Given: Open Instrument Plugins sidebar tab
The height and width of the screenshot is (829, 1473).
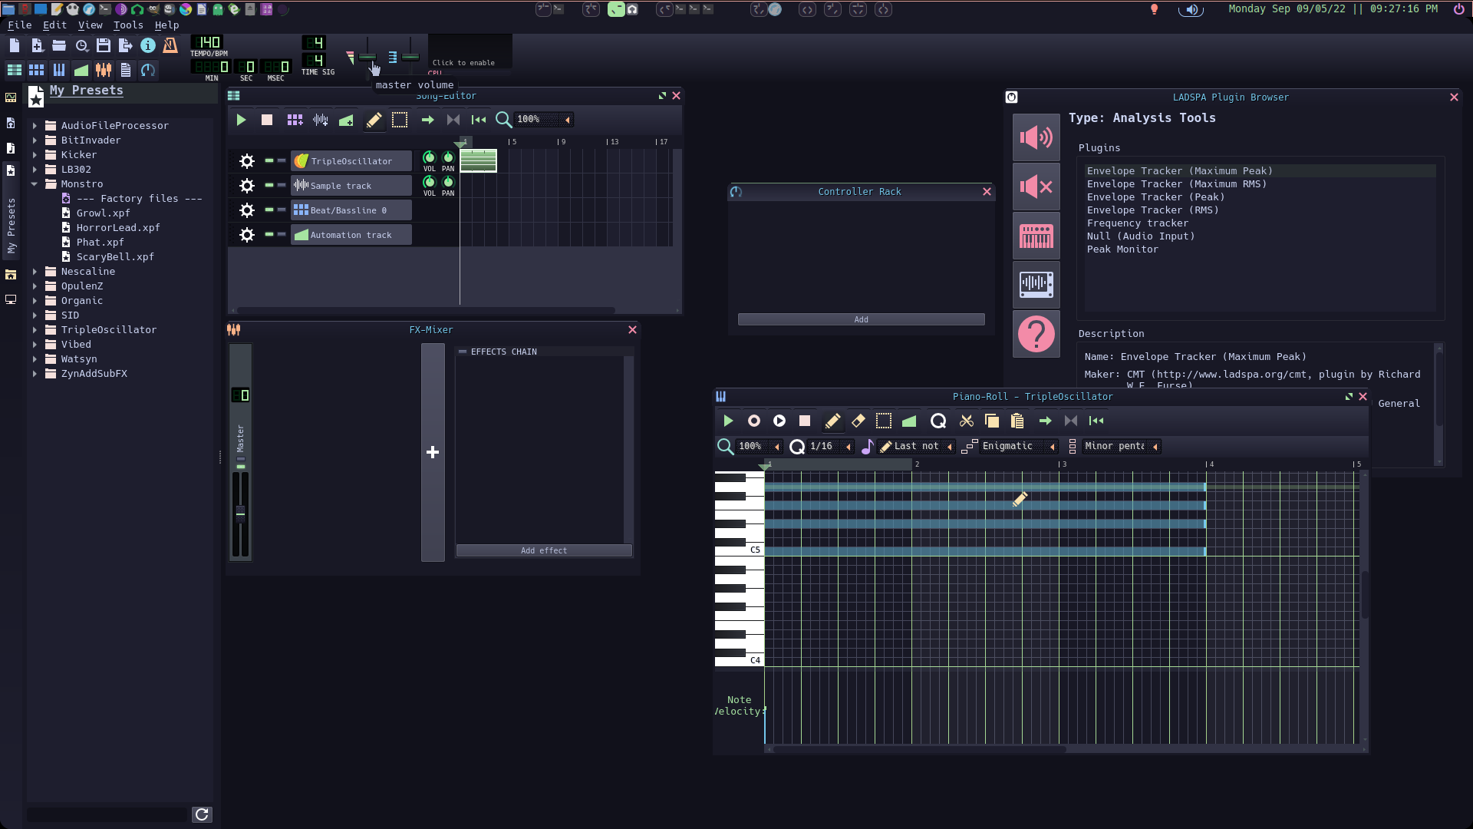Looking at the screenshot, I should tap(11, 97).
